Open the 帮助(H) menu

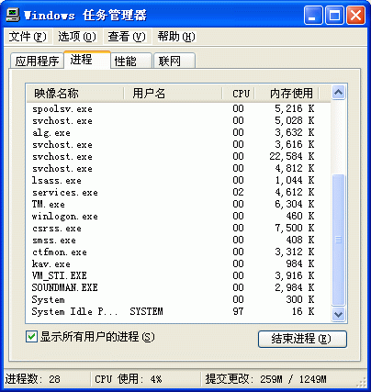click(x=176, y=37)
